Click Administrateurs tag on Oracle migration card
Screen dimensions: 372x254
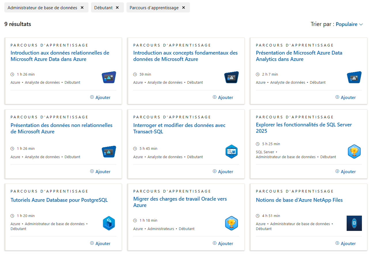[x=161, y=229]
